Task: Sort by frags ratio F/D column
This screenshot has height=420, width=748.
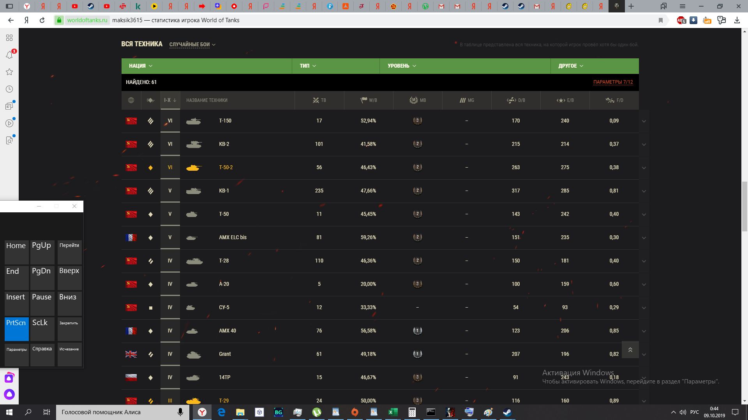Action: 614,100
